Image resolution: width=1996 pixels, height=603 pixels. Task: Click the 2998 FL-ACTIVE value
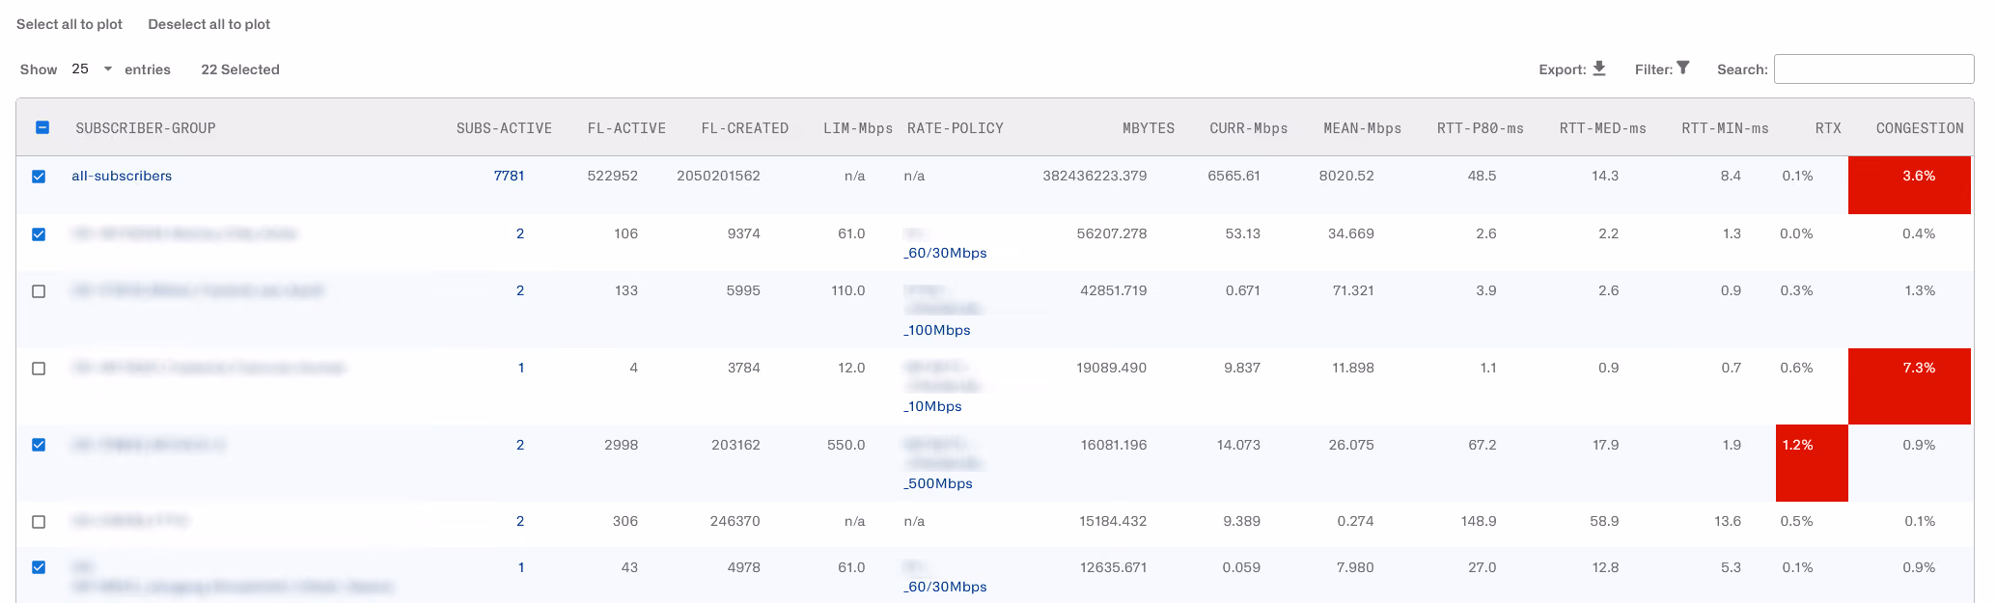[621, 445]
